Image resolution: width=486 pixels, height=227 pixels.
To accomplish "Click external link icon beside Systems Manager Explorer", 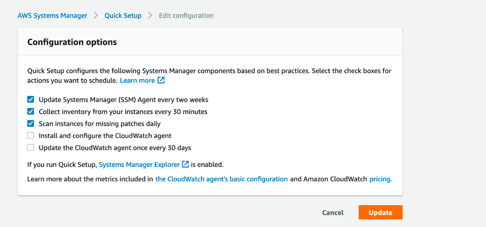I will point(185,164).
